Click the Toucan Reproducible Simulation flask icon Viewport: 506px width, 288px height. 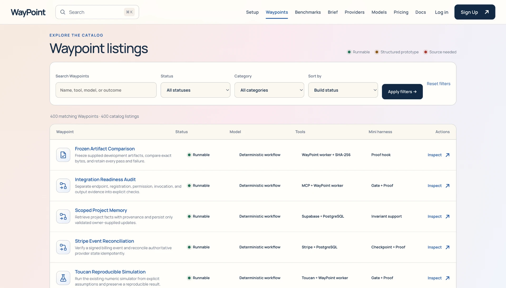(x=63, y=278)
